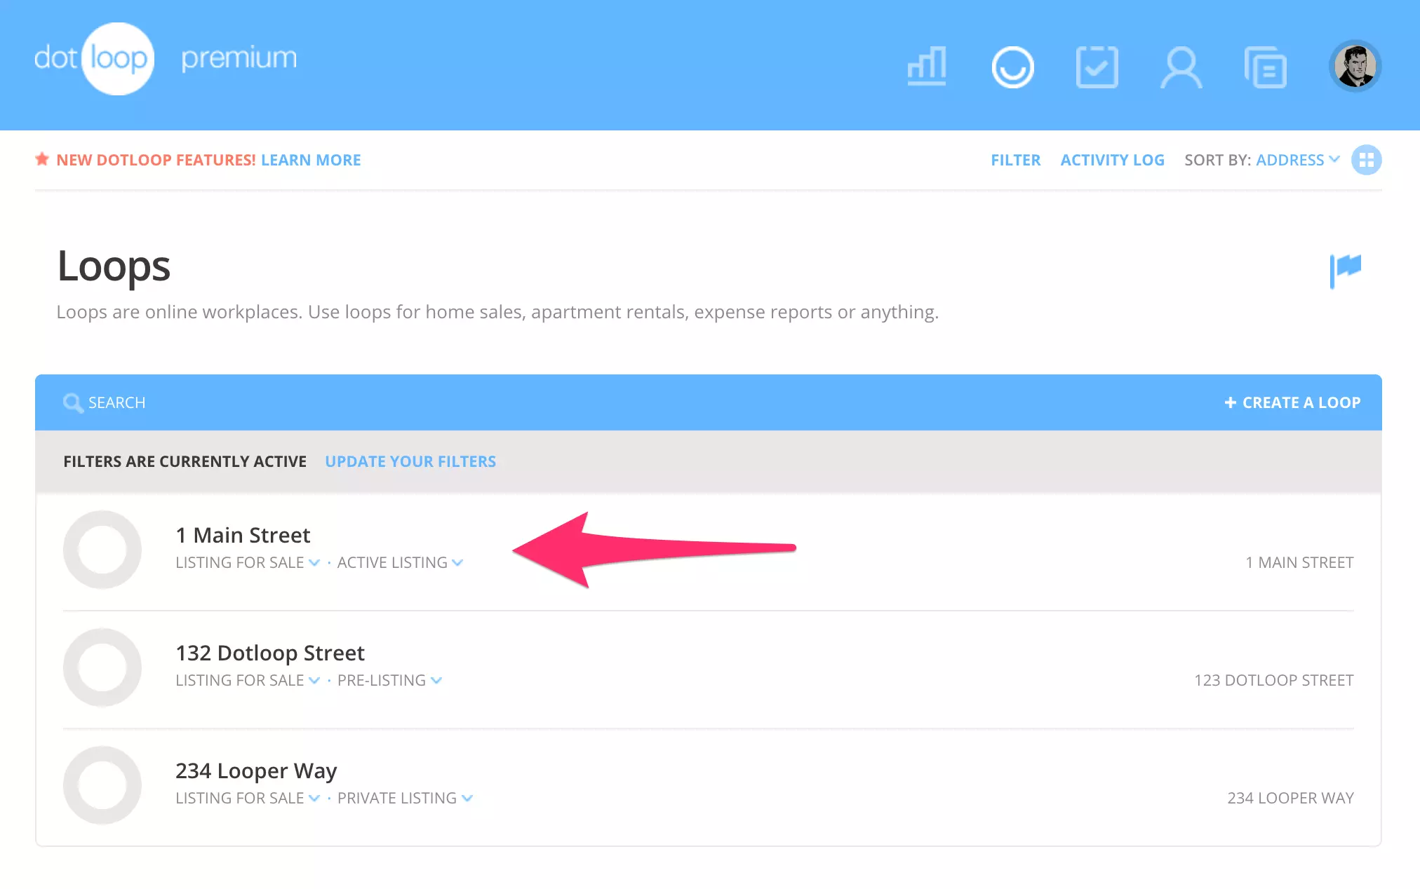
Task: Open the Filter menu
Action: pos(1015,160)
